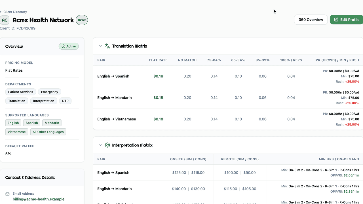
Task: Click the globe icon beside Interpretation Matrix
Action: pos(107,145)
